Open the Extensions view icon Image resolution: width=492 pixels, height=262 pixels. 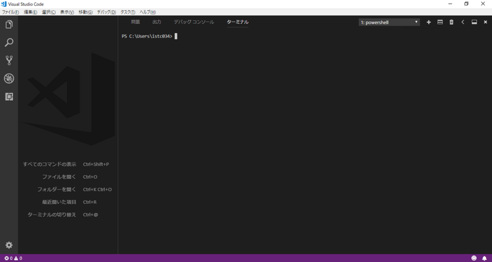[x=9, y=96]
